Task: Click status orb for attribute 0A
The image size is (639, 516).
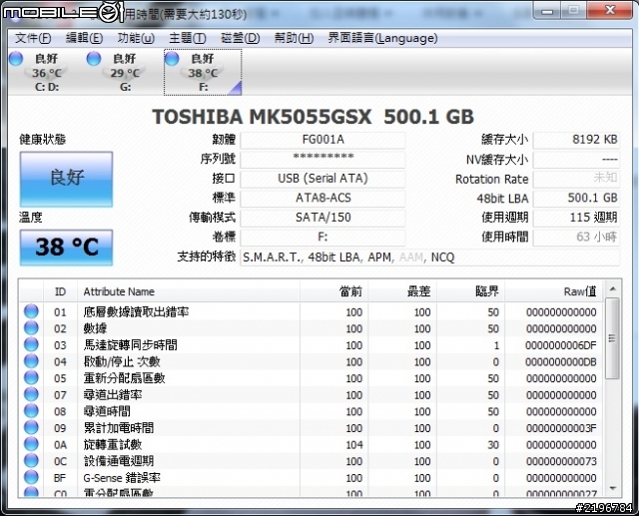Action: 31,444
